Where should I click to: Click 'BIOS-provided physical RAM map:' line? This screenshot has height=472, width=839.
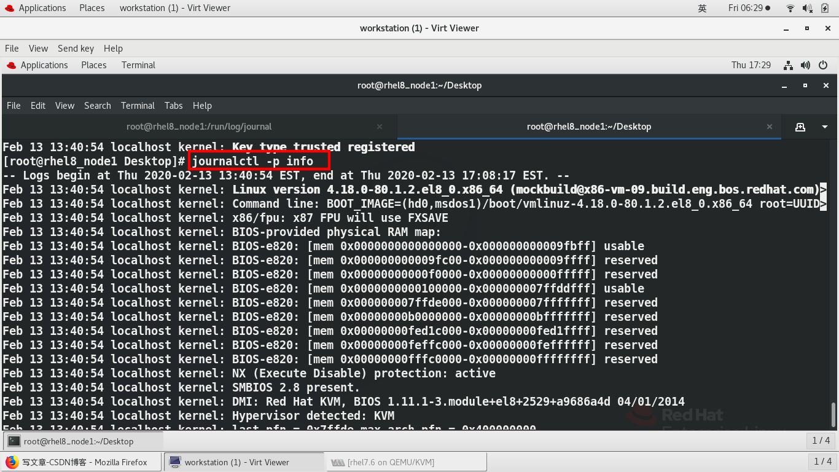click(x=337, y=232)
